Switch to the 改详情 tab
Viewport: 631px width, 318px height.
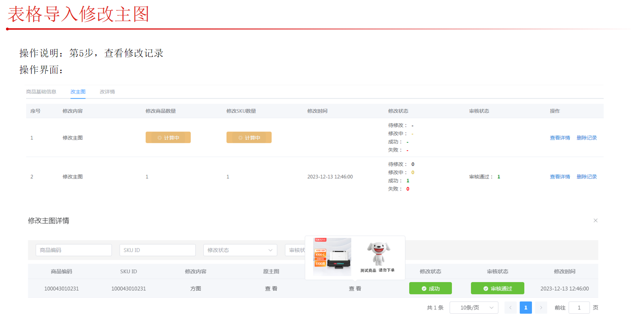tap(107, 92)
